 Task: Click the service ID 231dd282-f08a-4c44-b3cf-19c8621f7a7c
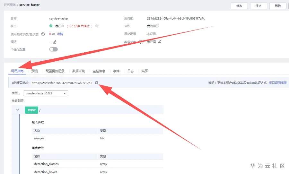coord(176,18)
